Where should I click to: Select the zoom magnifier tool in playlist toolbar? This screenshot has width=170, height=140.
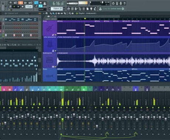tap(70, 13)
